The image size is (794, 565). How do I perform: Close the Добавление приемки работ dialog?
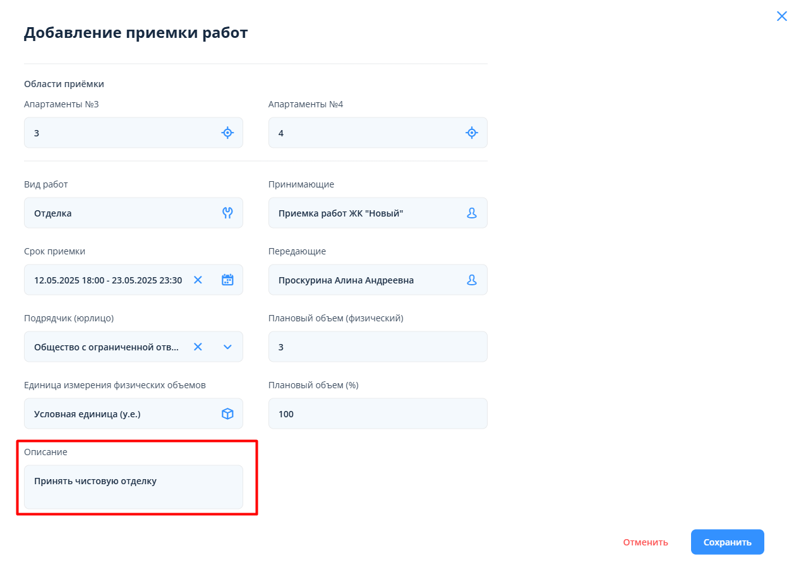click(781, 16)
